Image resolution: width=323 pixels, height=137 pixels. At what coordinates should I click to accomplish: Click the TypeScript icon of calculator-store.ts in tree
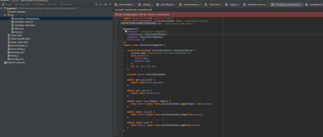(12, 22)
